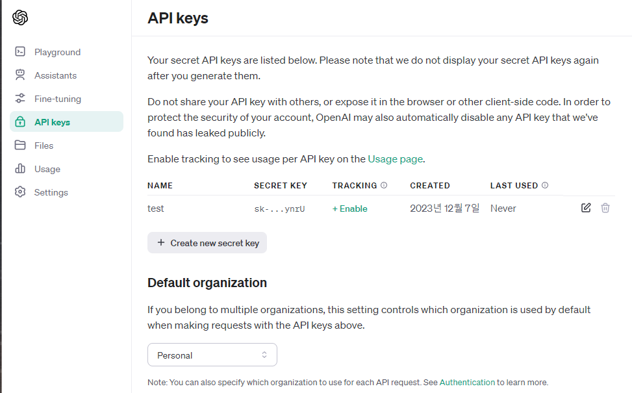
Task: Click the Last Used info icon
Action: [545, 185]
